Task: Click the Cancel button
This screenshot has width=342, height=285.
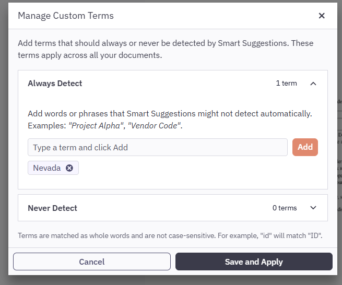Action: click(92, 262)
